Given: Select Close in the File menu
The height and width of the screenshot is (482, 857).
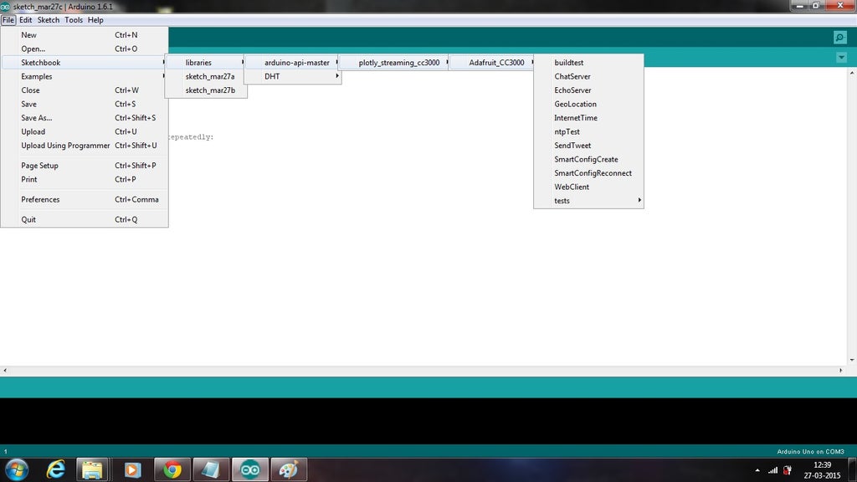Looking at the screenshot, I should [x=85, y=90].
